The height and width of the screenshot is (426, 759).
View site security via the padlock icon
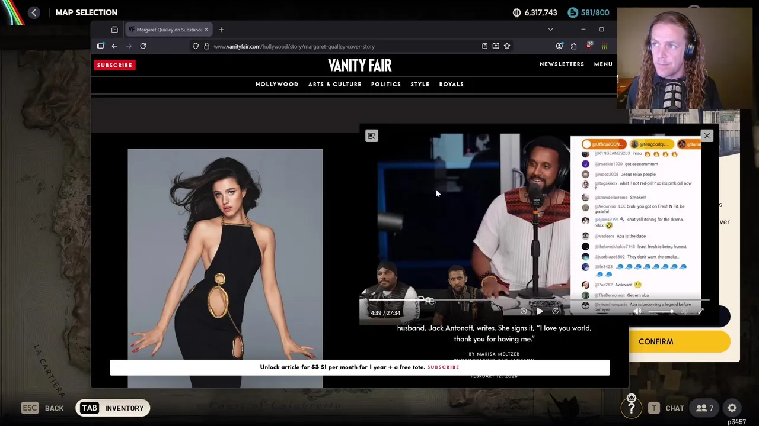[206, 46]
